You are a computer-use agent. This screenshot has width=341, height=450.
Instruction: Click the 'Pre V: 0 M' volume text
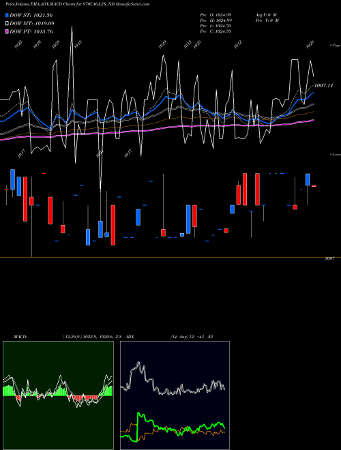[267, 20]
